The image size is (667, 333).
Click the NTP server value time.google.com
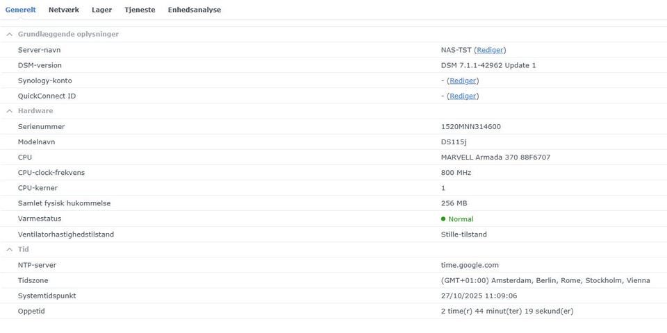pyautogui.click(x=470, y=265)
